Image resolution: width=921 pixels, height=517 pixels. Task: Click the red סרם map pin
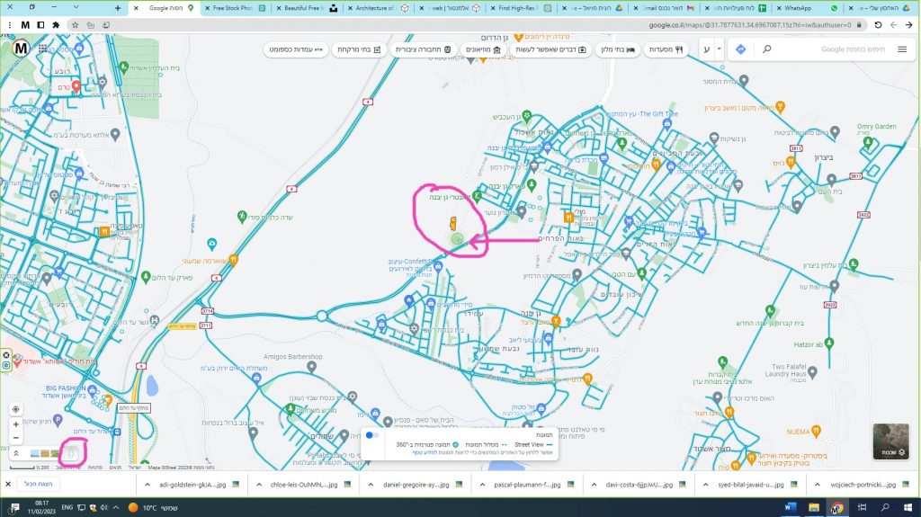coord(76,87)
